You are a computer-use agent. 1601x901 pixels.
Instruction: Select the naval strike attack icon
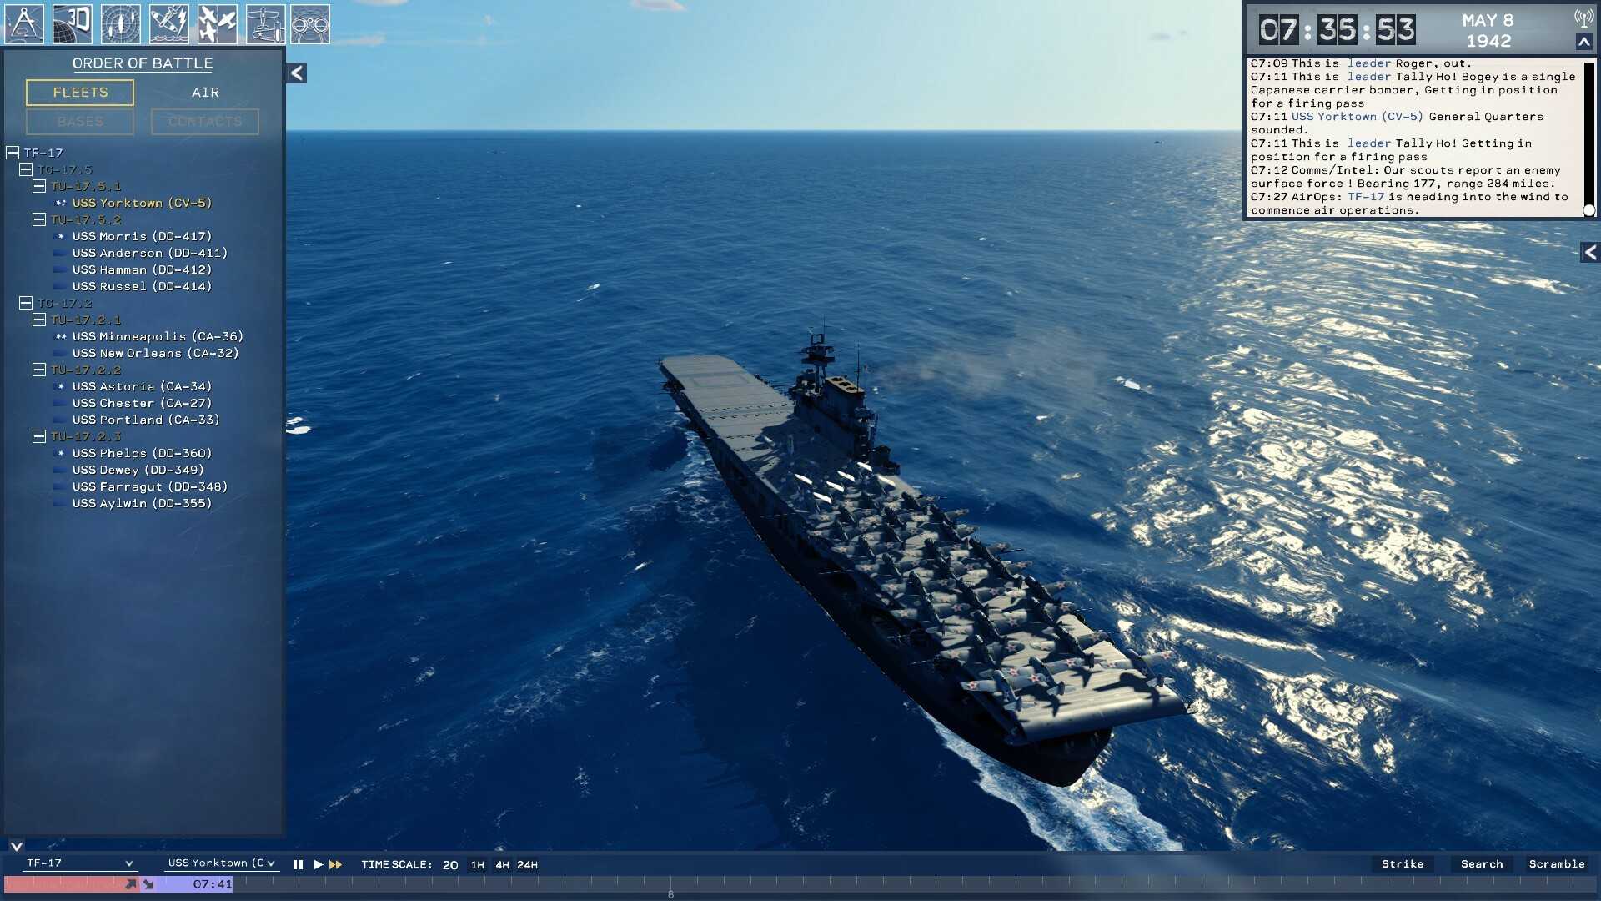(169, 23)
